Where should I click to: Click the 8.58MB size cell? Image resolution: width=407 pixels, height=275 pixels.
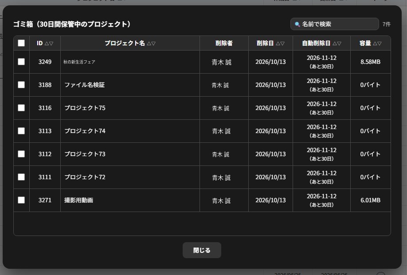click(370, 62)
